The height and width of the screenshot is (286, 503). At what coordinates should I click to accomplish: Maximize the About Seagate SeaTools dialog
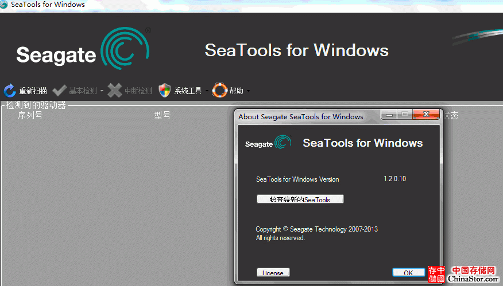(x=405, y=114)
